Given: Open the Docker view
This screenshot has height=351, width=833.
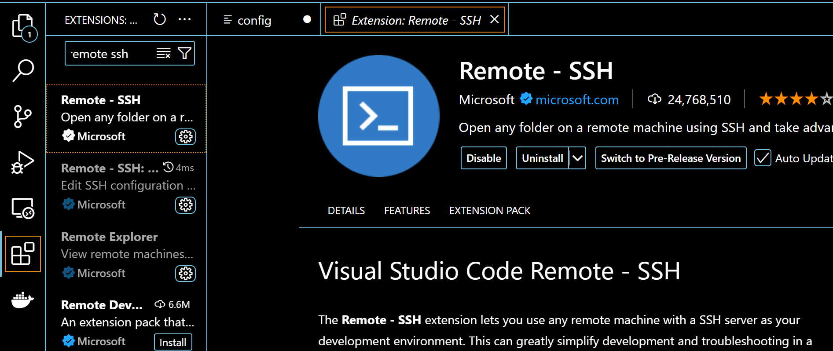Looking at the screenshot, I should click(x=23, y=300).
